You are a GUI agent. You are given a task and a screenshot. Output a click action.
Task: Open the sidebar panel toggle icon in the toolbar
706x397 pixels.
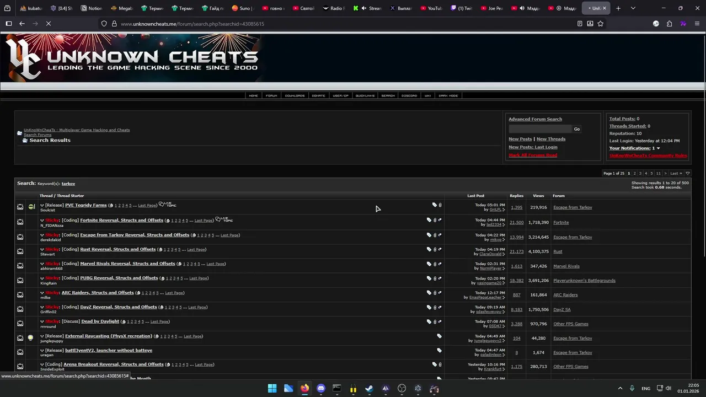(x=8, y=24)
